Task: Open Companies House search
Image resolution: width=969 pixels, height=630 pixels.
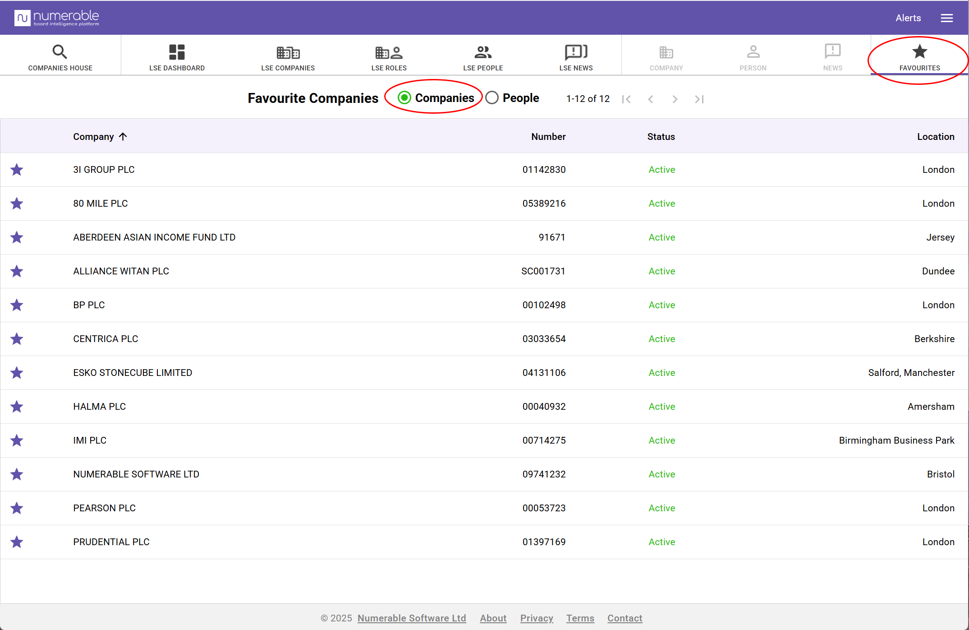Action: pyautogui.click(x=60, y=57)
